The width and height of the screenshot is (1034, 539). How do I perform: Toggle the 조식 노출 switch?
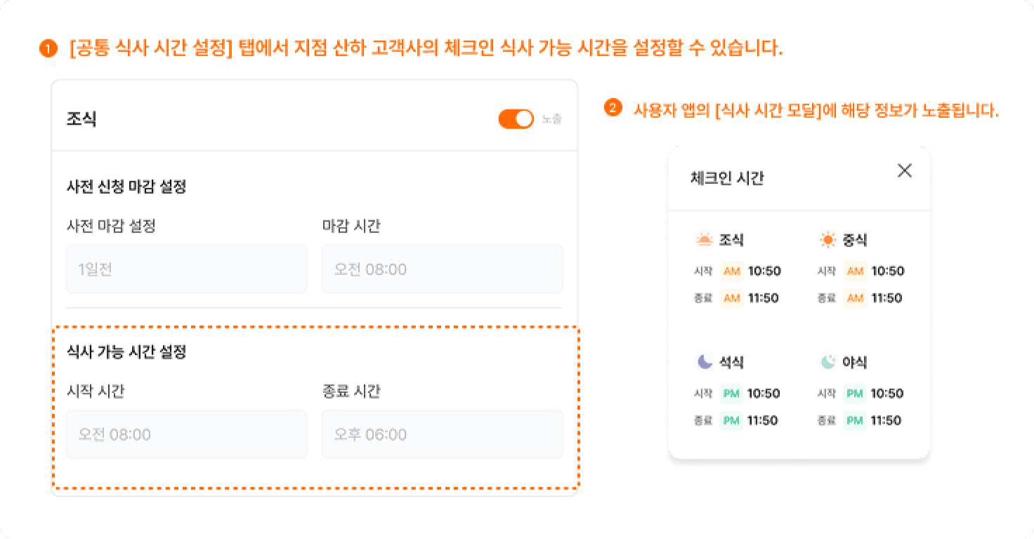click(516, 119)
